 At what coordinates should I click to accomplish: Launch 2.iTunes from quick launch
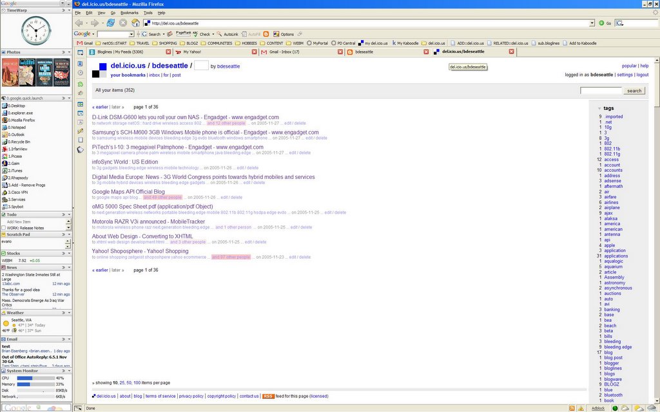click(12, 171)
